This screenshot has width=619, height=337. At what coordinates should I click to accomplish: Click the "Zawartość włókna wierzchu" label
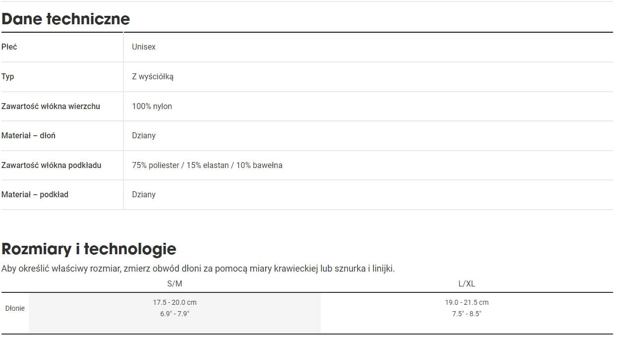point(51,106)
